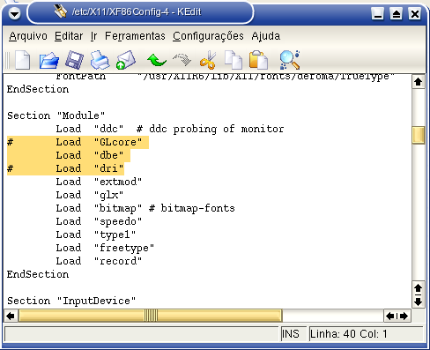430x350 pixels.
Task: Click the Load "bitmap" line
Action: coord(145,208)
